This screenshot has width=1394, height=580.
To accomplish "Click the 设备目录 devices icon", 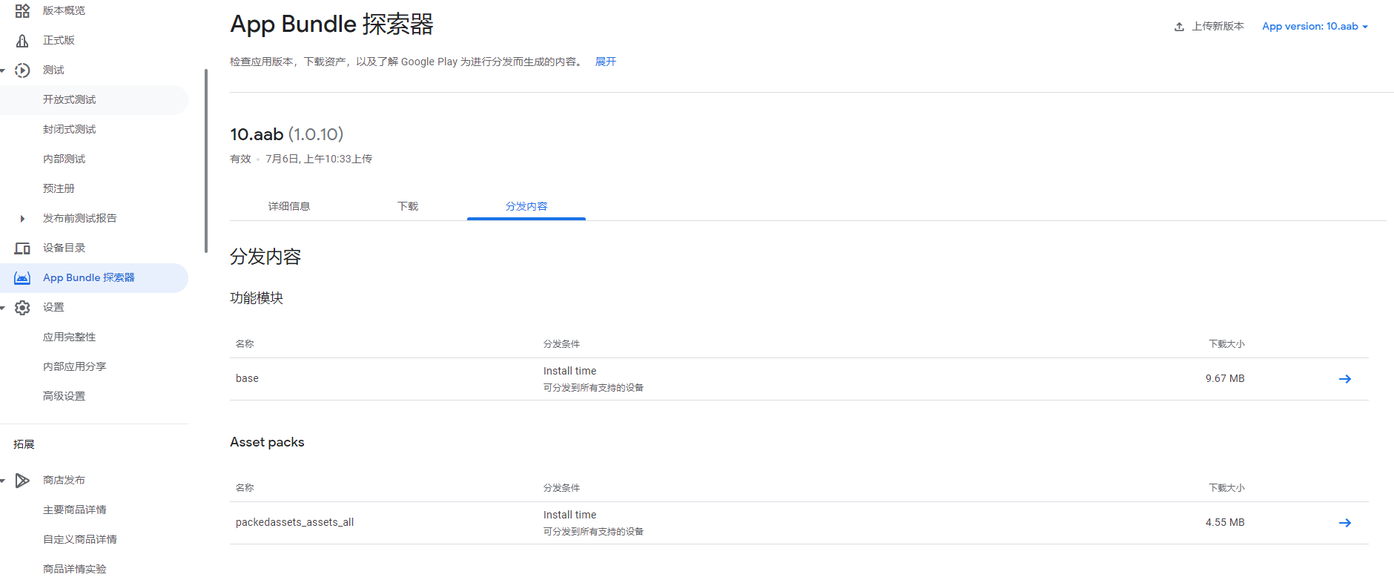I will [x=22, y=248].
